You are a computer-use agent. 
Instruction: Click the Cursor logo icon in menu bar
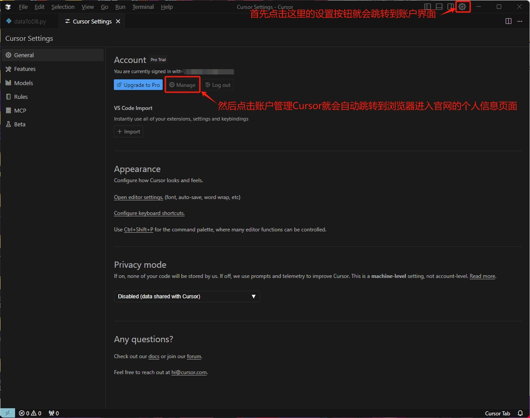point(8,7)
